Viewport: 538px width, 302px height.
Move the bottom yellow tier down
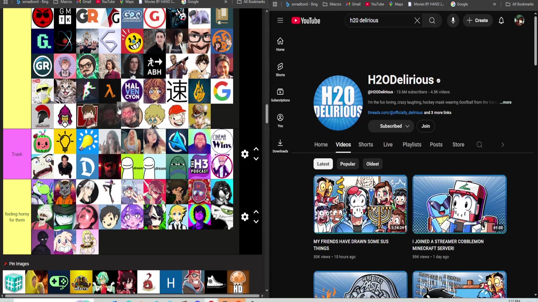pos(256,221)
